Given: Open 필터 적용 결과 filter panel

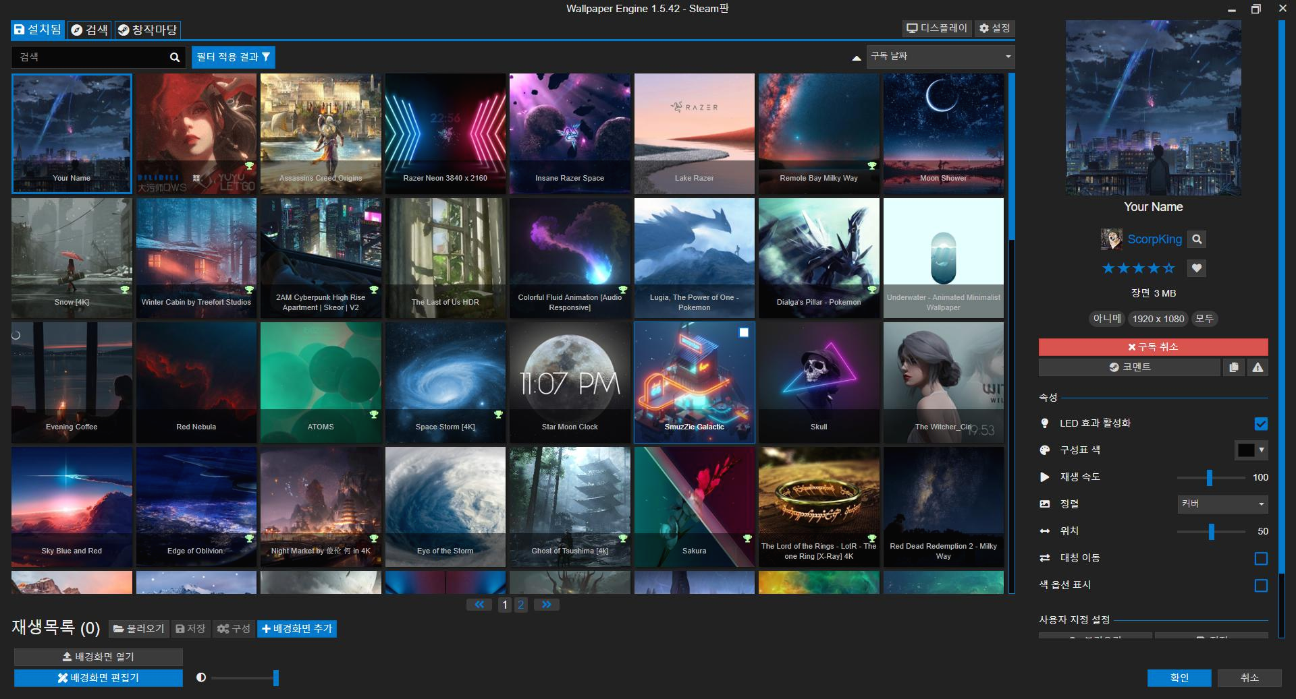Looking at the screenshot, I should (234, 57).
